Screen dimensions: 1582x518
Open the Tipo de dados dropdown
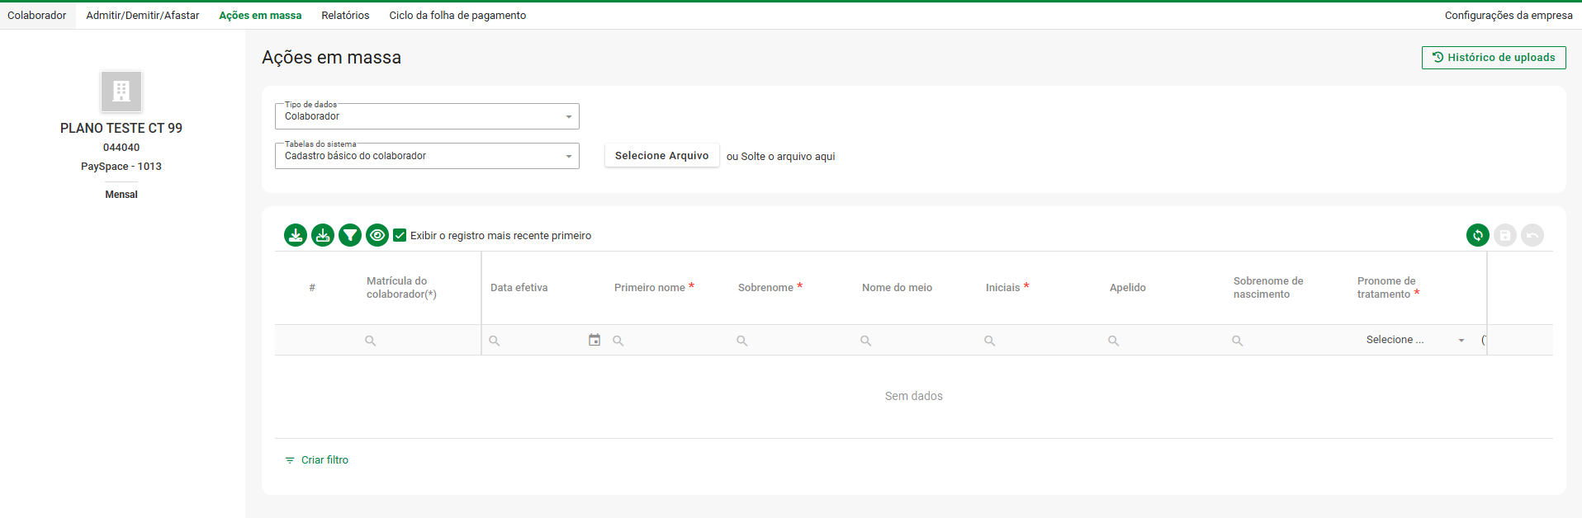427,116
